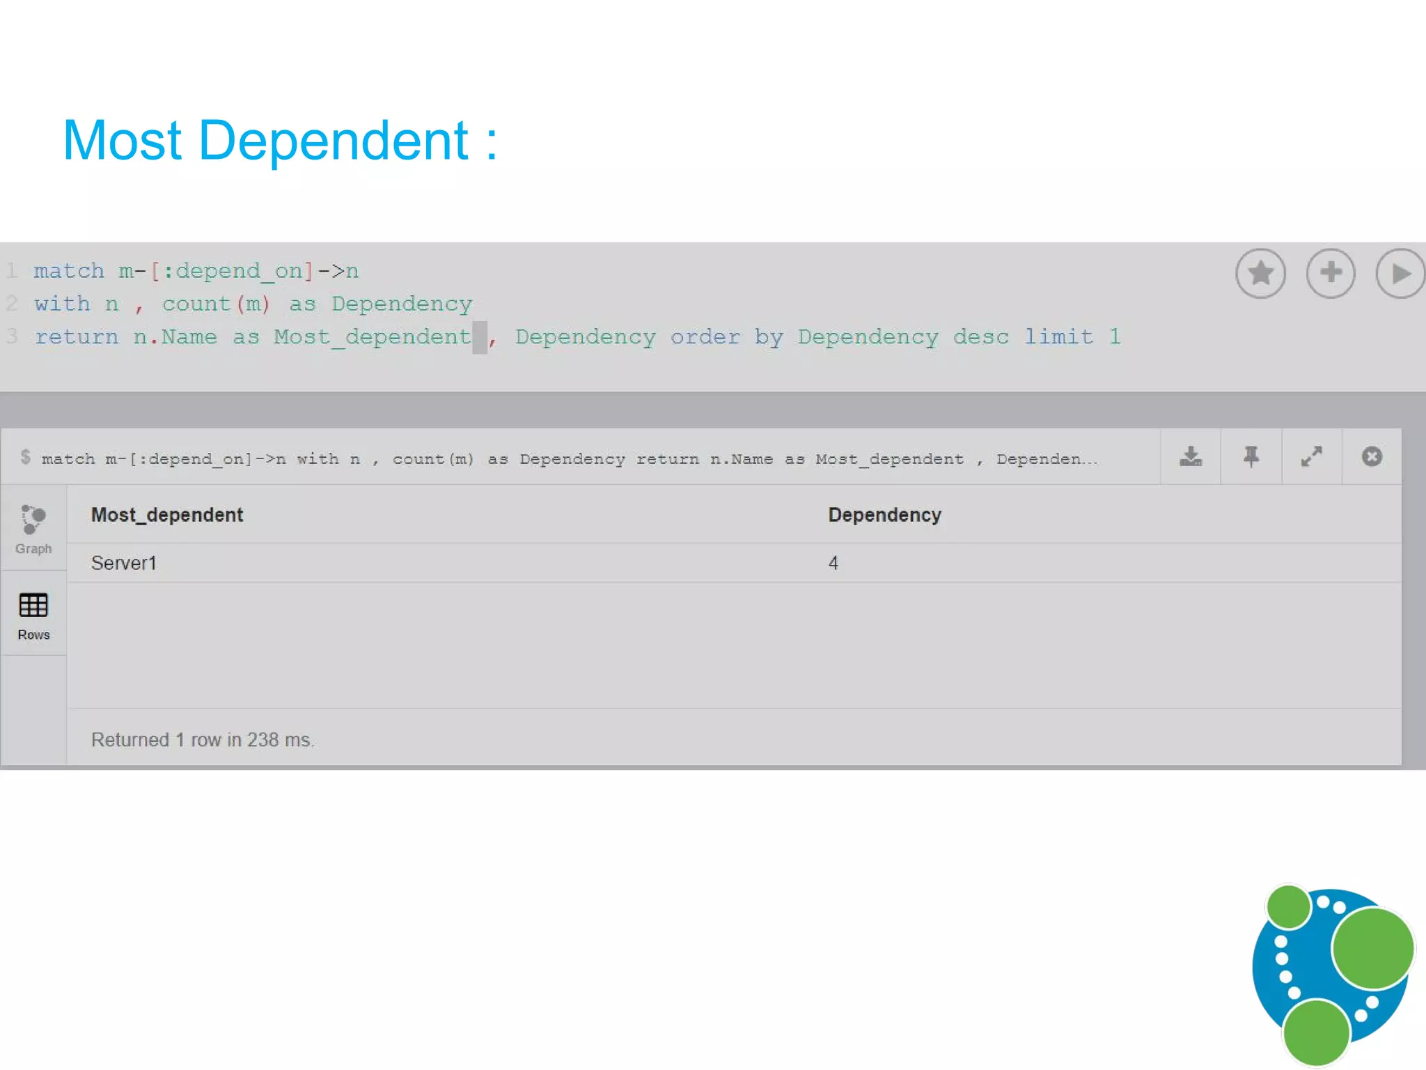The height and width of the screenshot is (1070, 1426).
Task: Pin the result frame
Action: tap(1251, 457)
